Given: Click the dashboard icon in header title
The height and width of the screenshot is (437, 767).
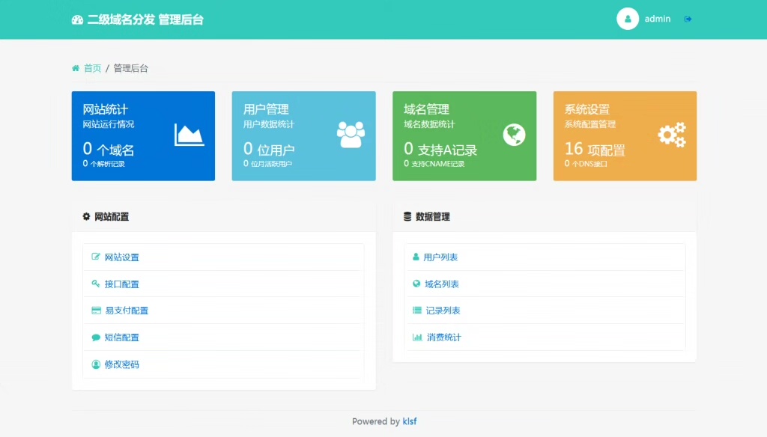Looking at the screenshot, I should (77, 20).
